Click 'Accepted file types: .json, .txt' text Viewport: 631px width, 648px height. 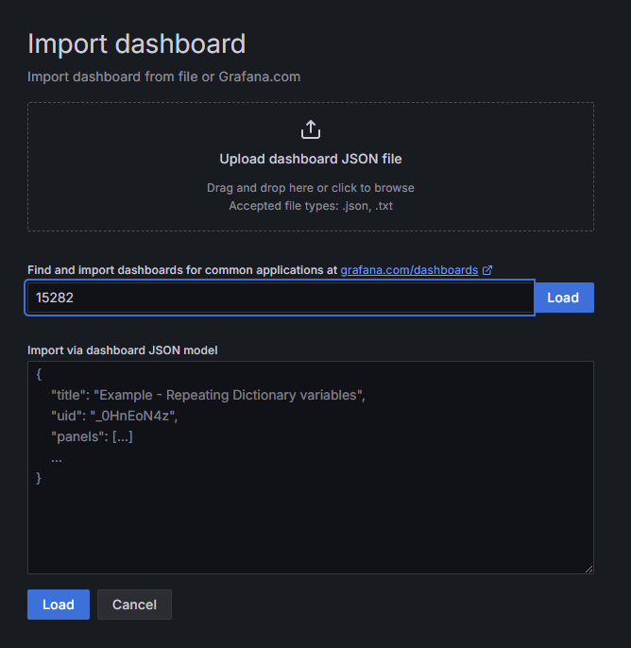pos(311,206)
